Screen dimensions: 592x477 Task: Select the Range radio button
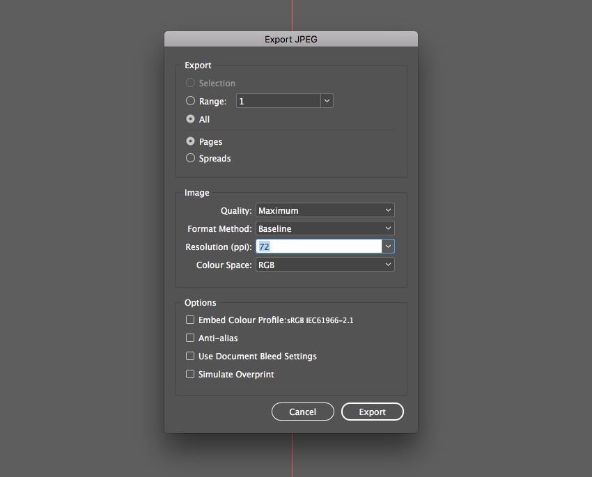(x=190, y=101)
